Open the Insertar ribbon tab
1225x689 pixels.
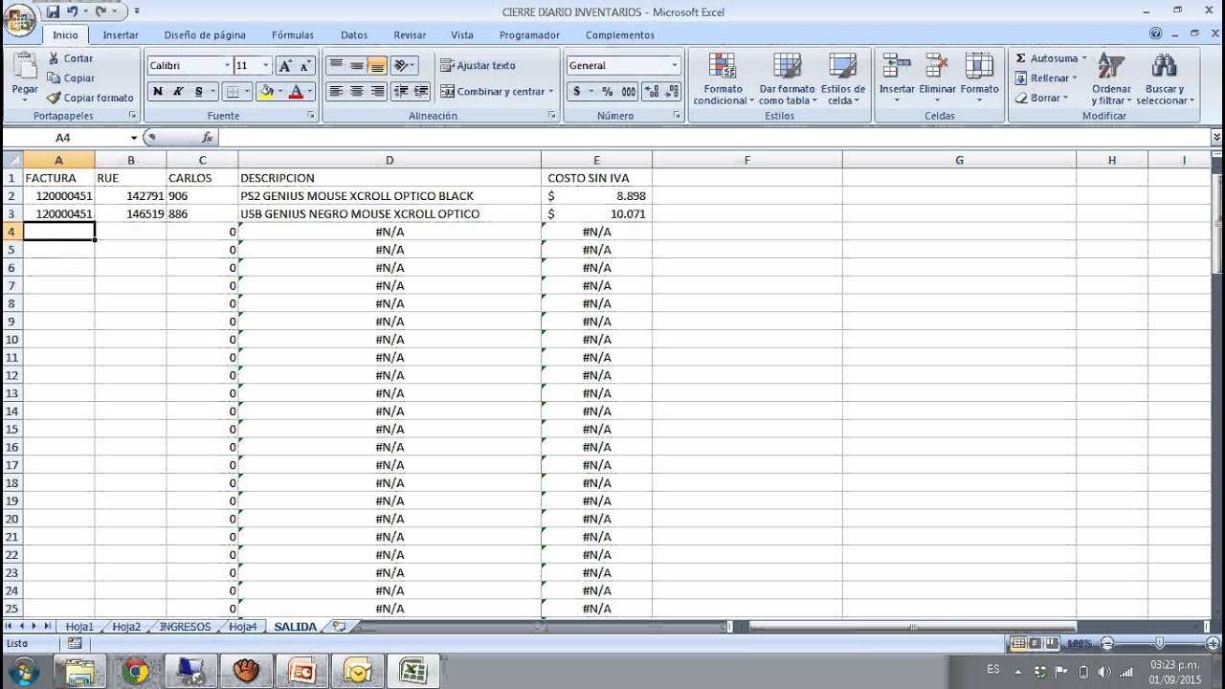[x=121, y=35]
